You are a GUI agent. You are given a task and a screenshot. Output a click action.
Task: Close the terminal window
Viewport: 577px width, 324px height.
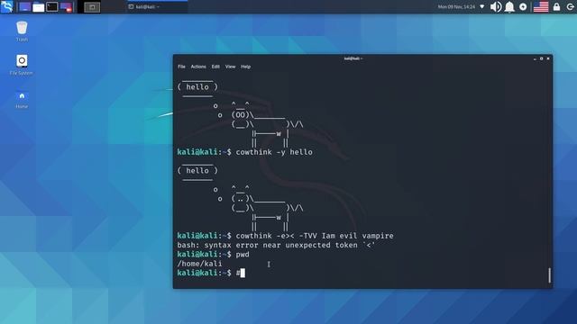pos(548,58)
